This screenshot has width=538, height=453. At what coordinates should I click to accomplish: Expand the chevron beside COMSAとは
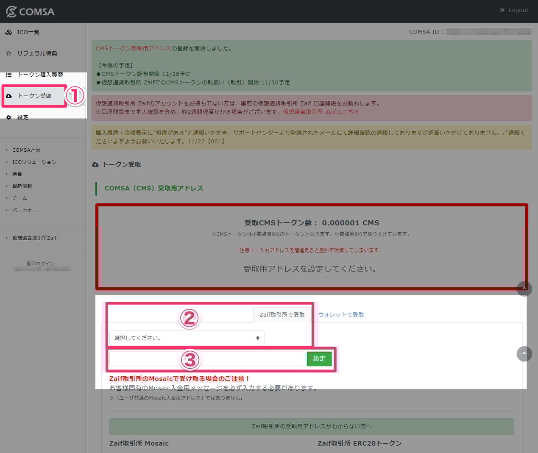click(6, 150)
